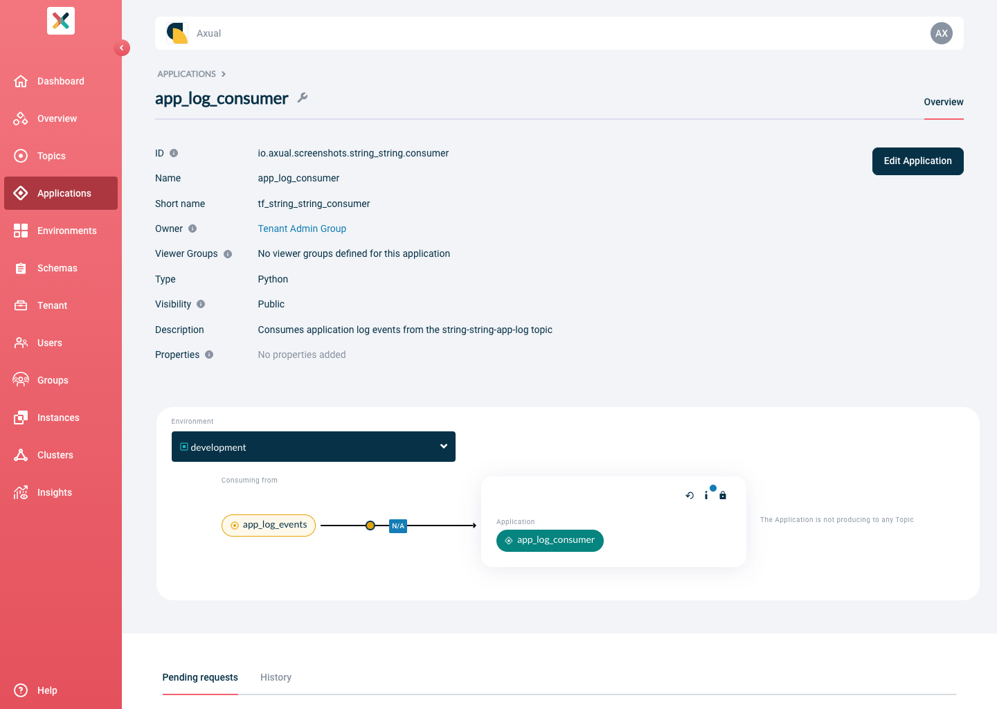Click the N/A badge on the connection

(x=398, y=526)
